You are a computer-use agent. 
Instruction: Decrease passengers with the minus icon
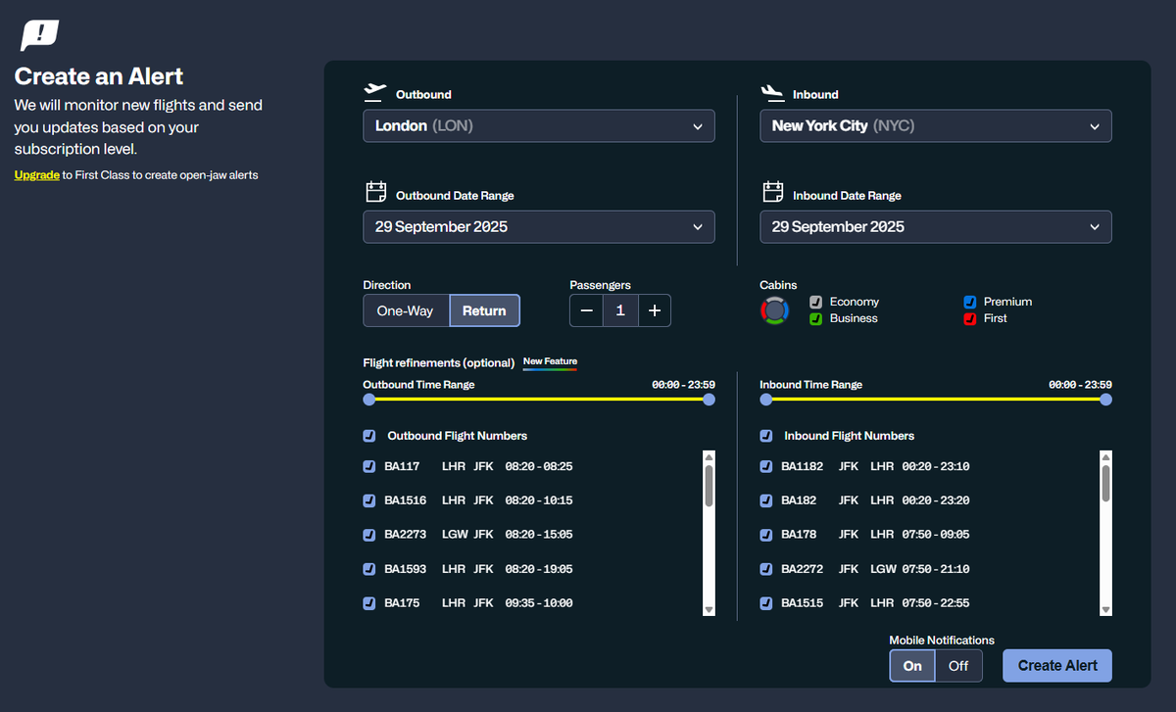(586, 310)
